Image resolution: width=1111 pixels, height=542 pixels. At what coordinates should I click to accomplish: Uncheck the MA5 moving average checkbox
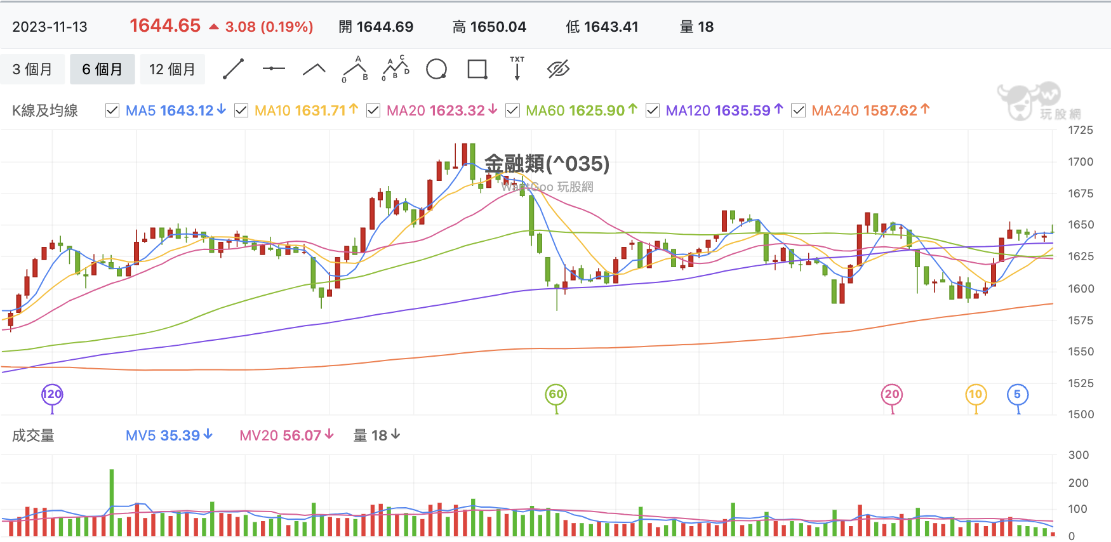(x=112, y=110)
